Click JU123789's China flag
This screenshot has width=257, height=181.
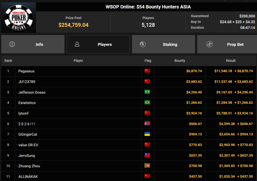pos(147,81)
